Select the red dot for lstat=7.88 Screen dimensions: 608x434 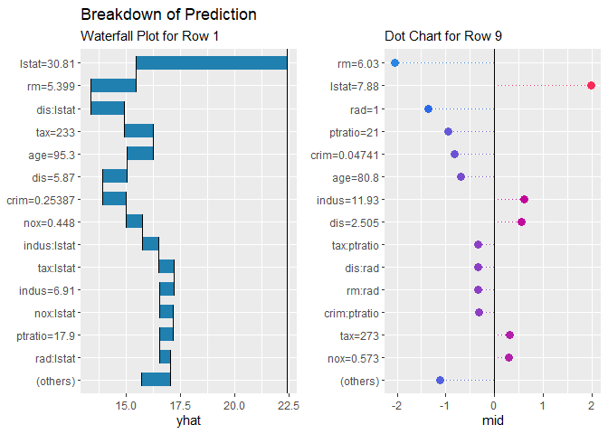coord(591,86)
